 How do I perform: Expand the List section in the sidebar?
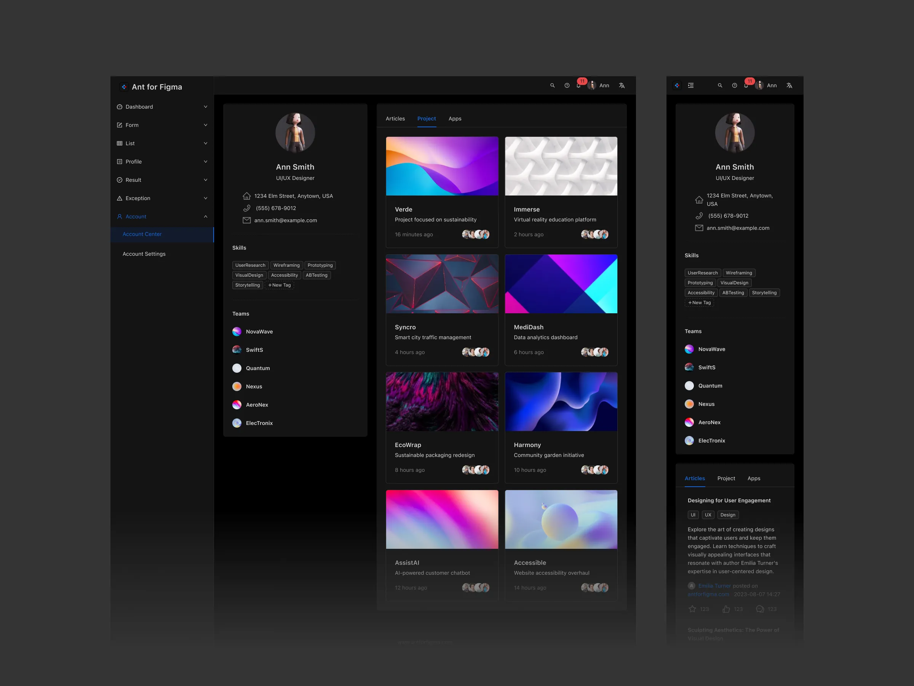205,143
